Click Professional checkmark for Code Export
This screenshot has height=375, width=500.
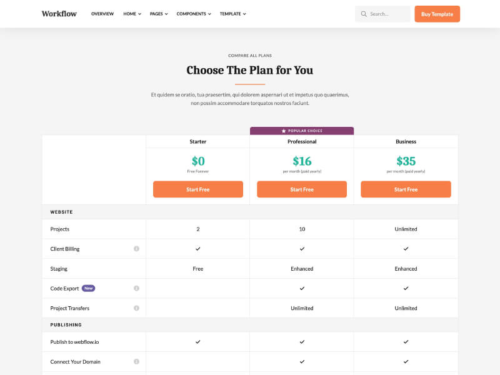coord(302,288)
